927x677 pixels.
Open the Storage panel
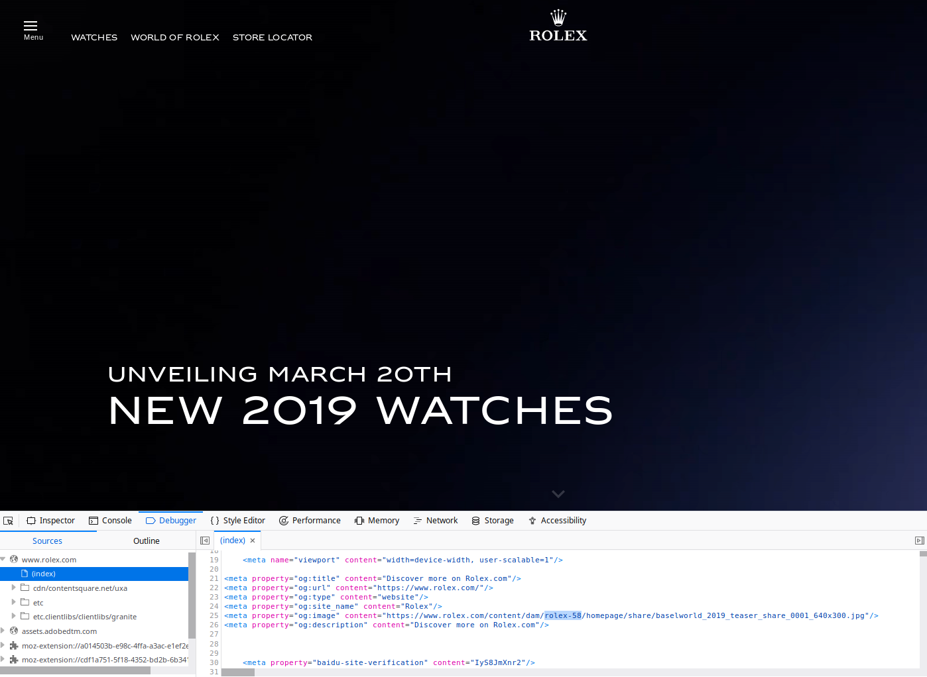coord(493,521)
